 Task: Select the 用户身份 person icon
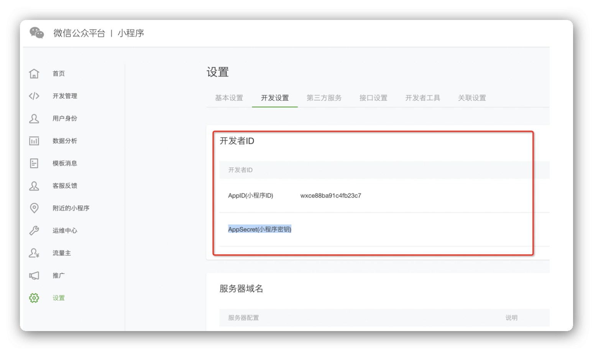[34, 118]
